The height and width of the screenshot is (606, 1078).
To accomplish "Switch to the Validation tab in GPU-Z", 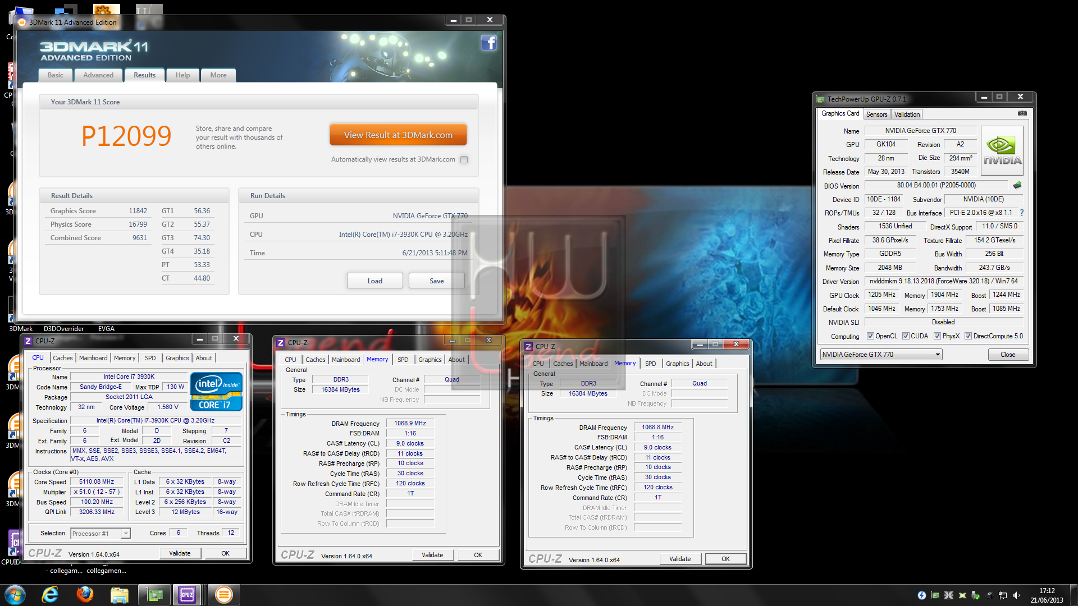I will click(907, 114).
